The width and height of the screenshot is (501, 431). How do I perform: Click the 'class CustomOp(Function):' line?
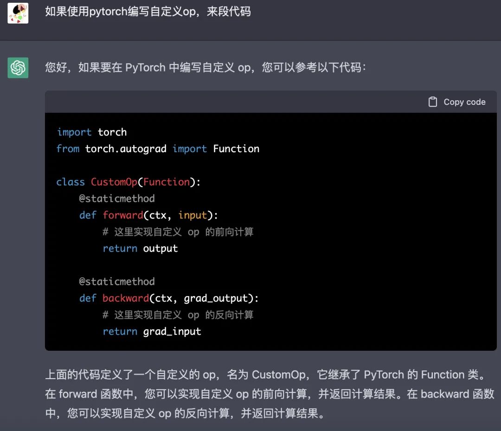coord(128,182)
